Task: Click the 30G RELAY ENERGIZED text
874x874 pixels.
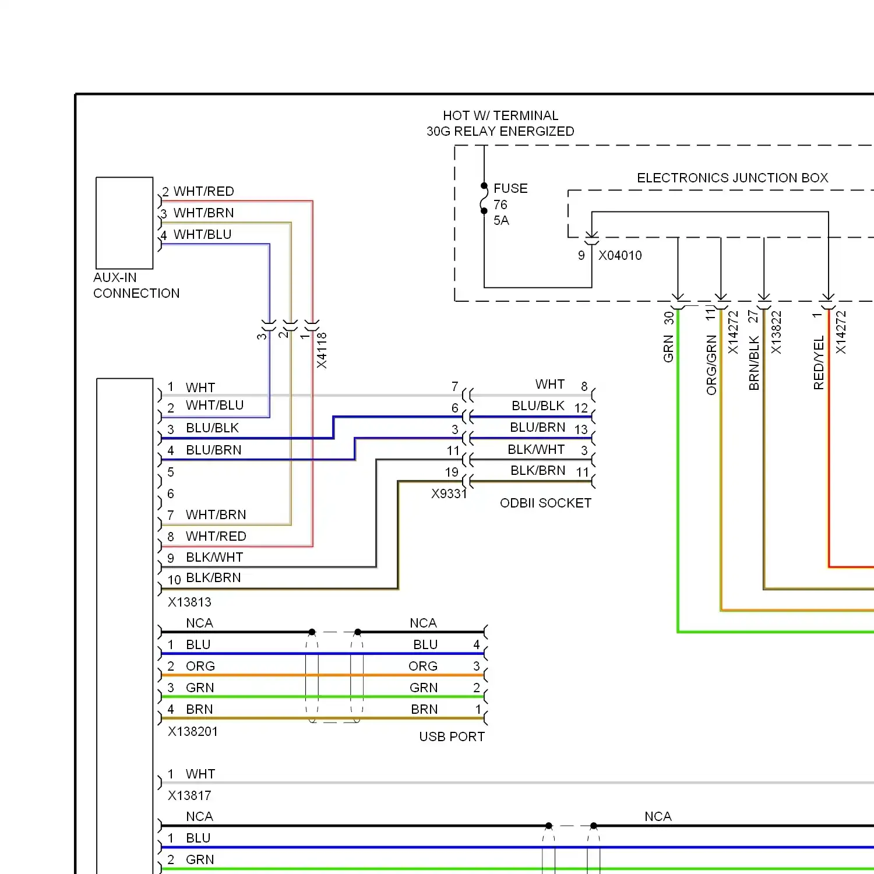Action: pos(501,131)
